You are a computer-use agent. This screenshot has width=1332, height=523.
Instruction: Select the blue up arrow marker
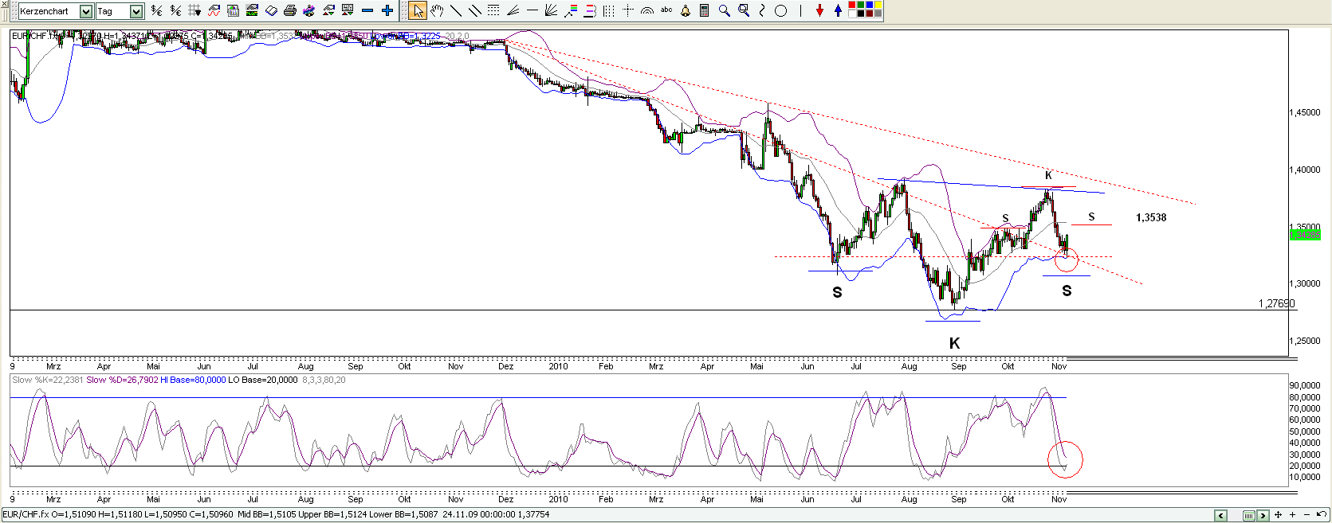[x=838, y=10]
